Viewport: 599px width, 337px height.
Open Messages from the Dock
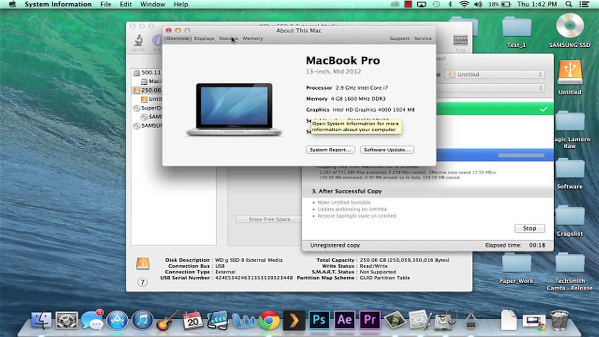tap(92, 320)
